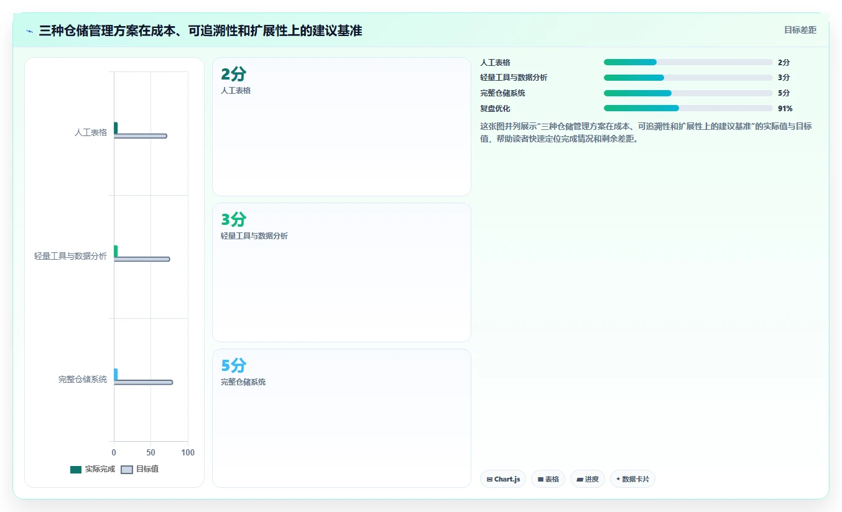Click the Chart.js tag chip
Viewport: 842px width, 512px height.
[x=503, y=479]
